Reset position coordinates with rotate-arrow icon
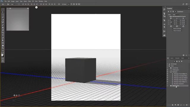190x107 pixels. coord(171,26)
